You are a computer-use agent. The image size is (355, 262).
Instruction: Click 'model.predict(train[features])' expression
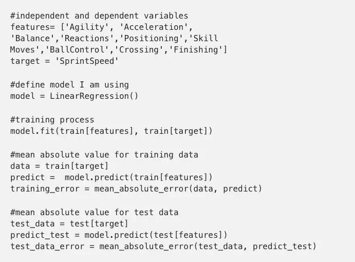point(139,178)
